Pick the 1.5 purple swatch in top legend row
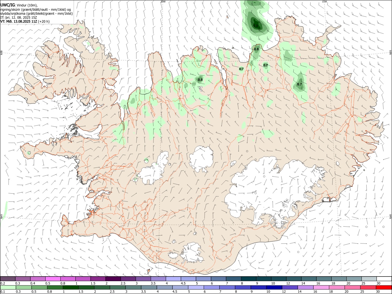Screen dimensions: 392x294 pyautogui.click(x=98, y=279)
